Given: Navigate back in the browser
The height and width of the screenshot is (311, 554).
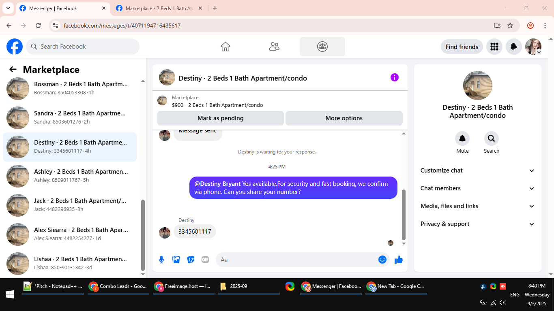Looking at the screenshot, I should click(9, 26).
